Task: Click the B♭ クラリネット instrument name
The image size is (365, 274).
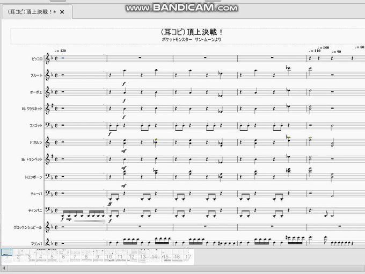Action: [32, 109]
